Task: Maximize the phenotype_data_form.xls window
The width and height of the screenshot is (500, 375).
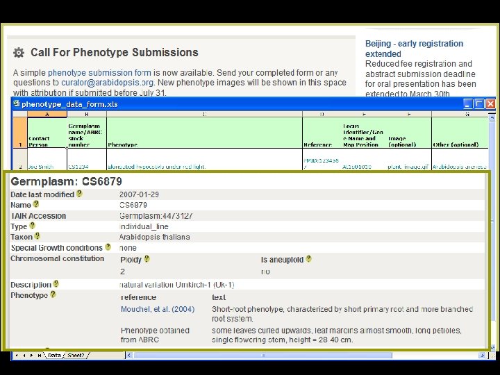Action: click(x=479, y=103)
